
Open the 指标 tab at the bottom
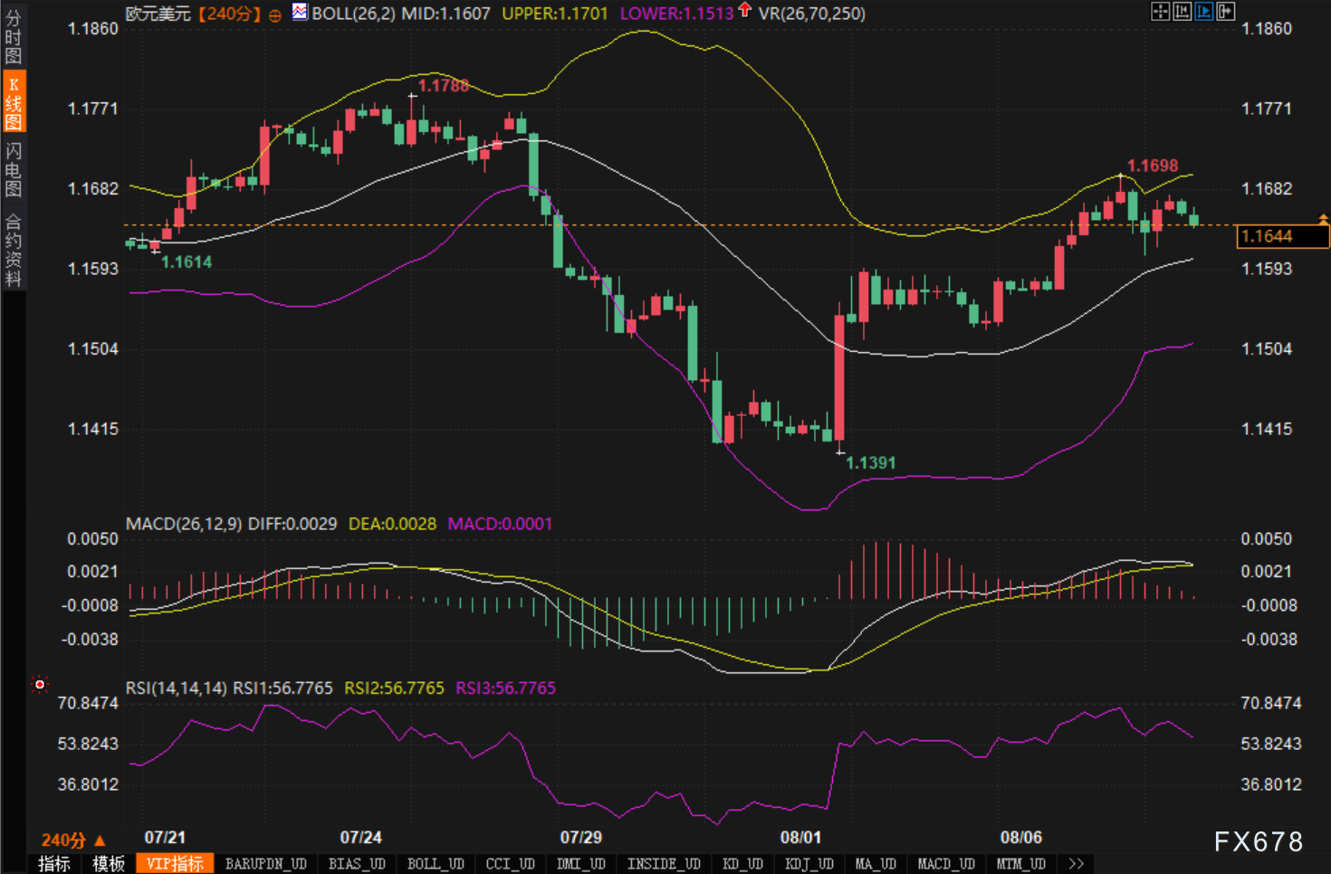(x=54, y=863)
